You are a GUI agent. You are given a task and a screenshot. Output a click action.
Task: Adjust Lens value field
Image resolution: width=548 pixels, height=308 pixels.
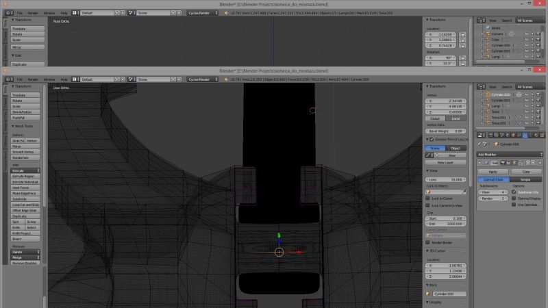(446, 179)
